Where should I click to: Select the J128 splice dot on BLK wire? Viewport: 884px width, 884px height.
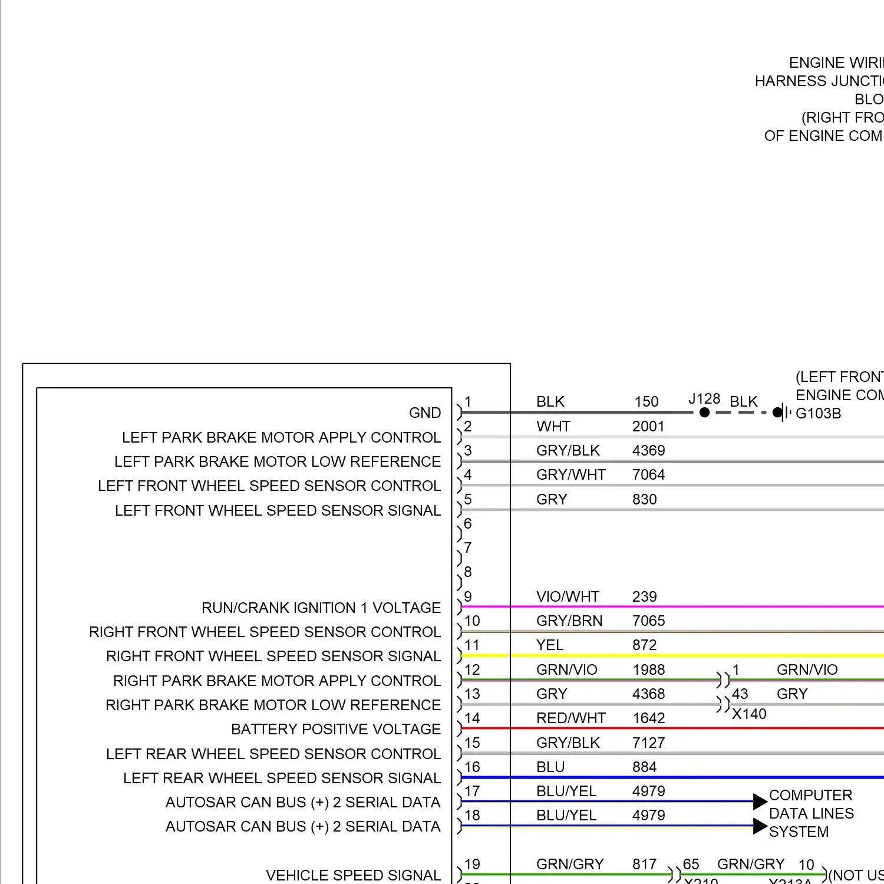[x=704, y=412]
